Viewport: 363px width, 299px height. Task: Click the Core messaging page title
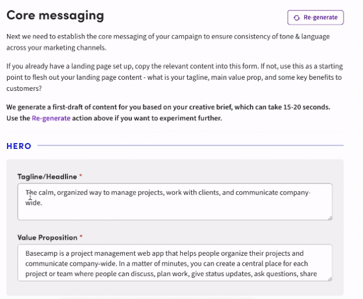[55, 16]
